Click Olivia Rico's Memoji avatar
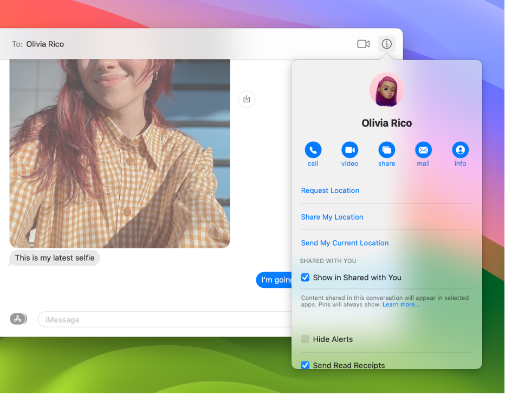505x395 pixels. click(x=386, y=89)
